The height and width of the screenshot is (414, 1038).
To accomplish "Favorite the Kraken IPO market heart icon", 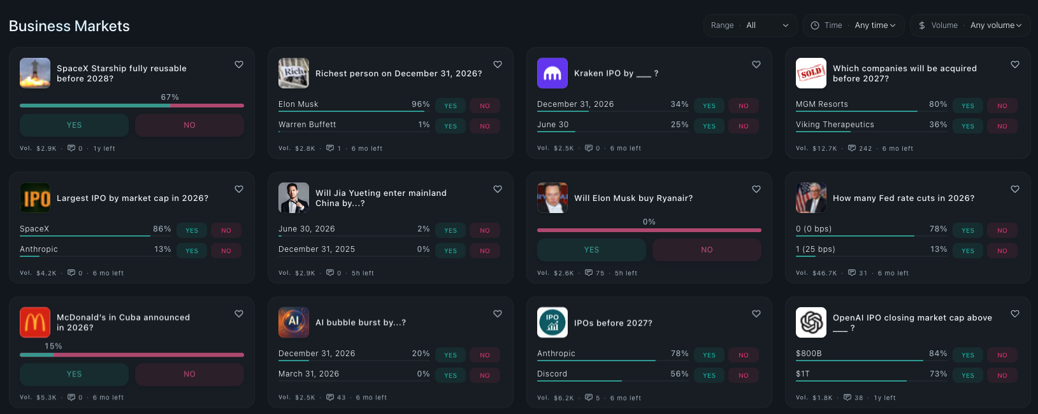I will pyautogui.click(x=756, y=64).
